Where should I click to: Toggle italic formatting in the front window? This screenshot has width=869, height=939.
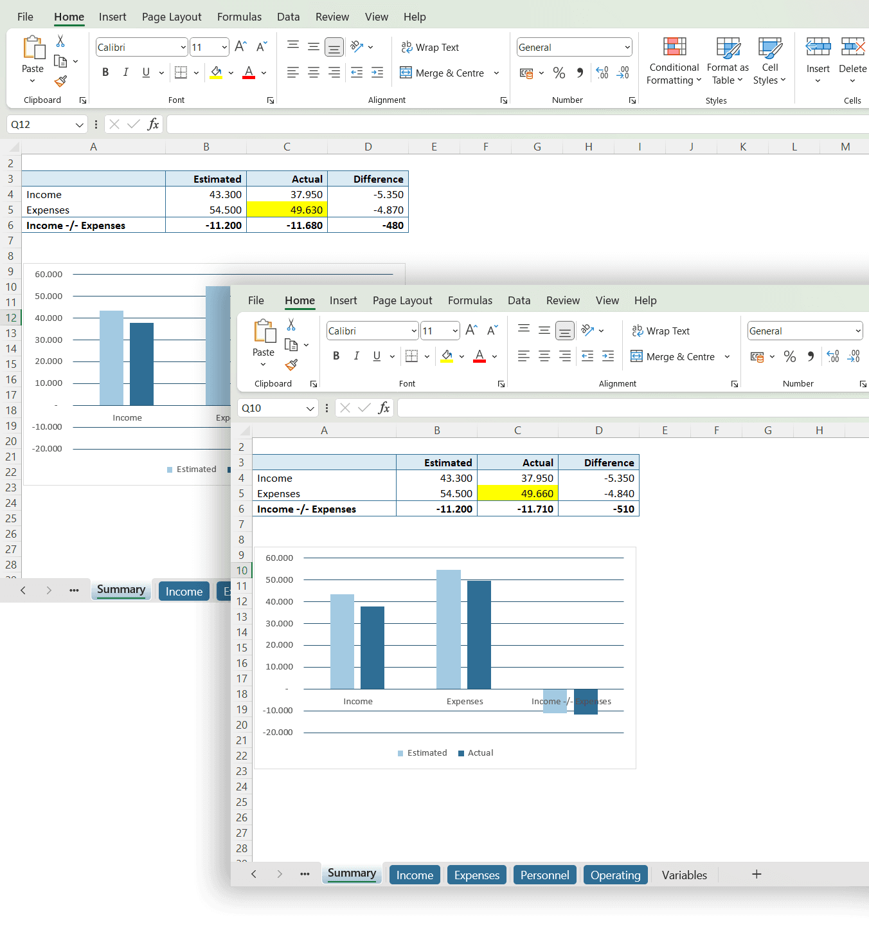pyautogui.click(x=357, y=356)
